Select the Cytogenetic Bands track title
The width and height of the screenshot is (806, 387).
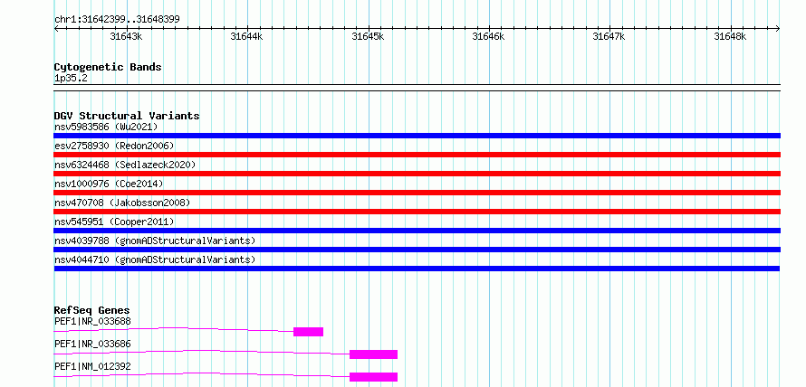[108, 67]
